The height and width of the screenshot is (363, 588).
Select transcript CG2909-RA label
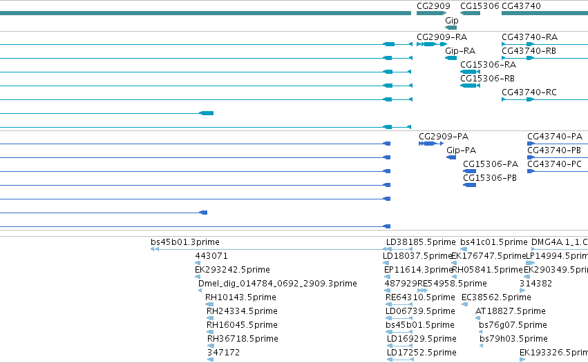click(442, 37)
